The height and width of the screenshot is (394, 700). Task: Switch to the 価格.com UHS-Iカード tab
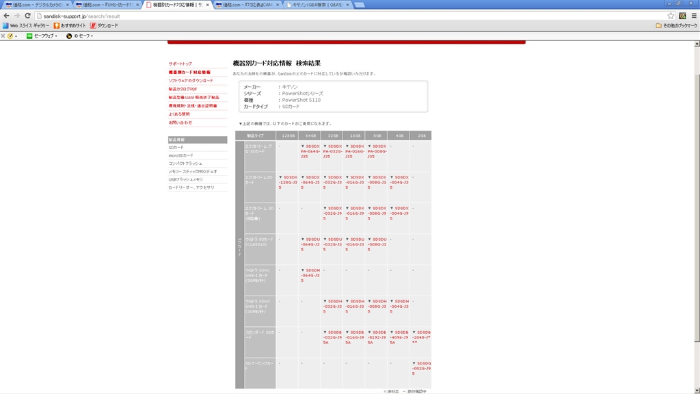click(x=107, y=5)
